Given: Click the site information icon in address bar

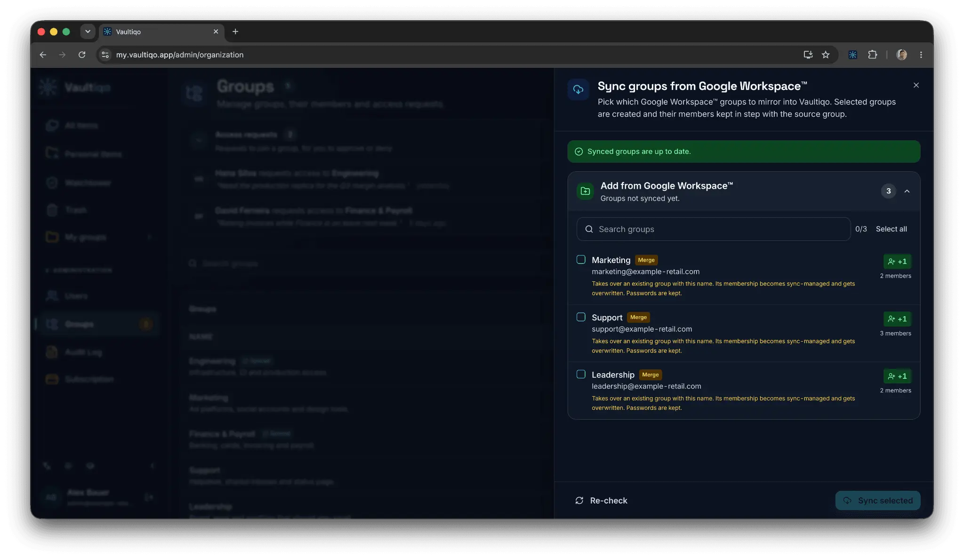Looking at the screenshot, I should click(x=105, y=55).
